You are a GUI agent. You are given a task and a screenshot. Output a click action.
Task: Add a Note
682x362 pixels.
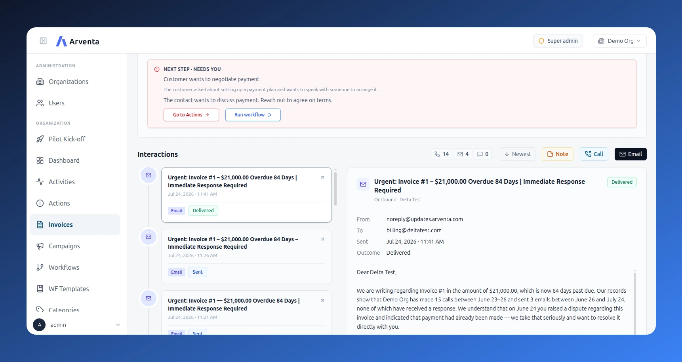557,154
